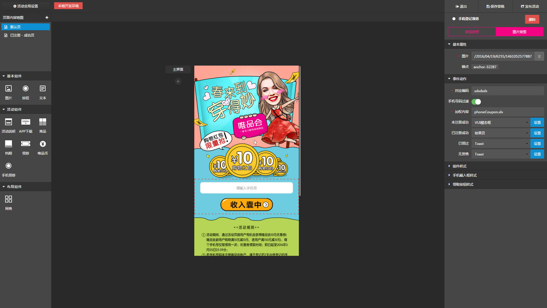Click the 请输入手机号 input in preview
The height and width of the screenshot is (308, 547).
tap(246, 188)
